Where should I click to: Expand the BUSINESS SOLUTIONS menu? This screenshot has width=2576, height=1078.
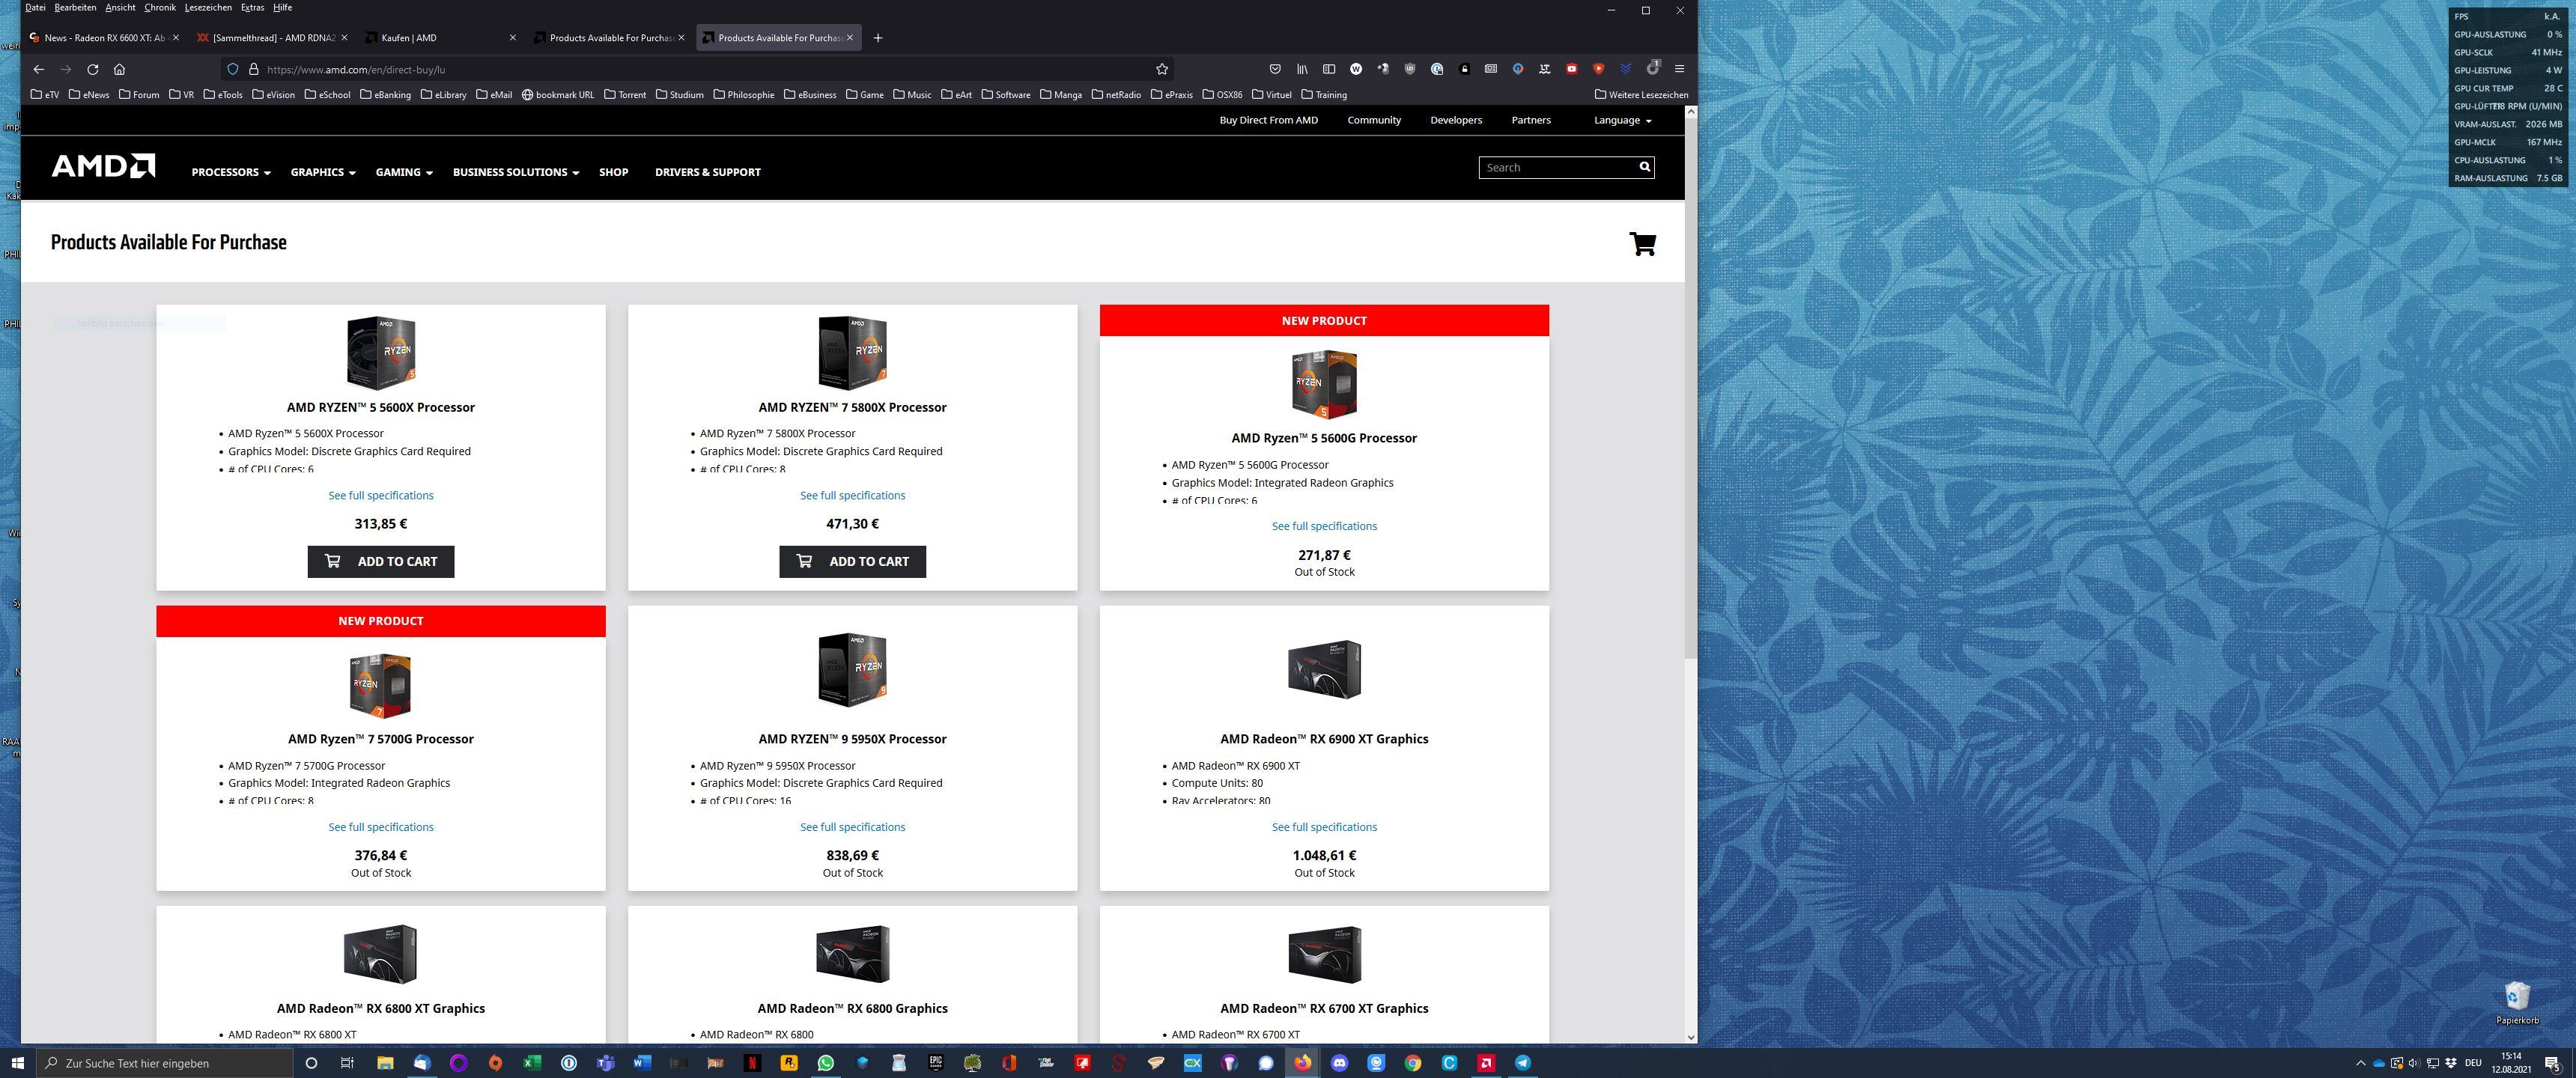516,172
